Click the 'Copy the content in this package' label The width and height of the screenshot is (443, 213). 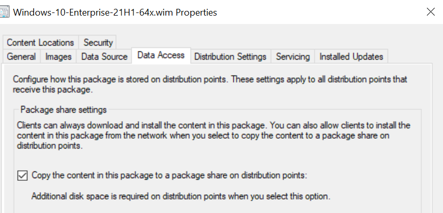[x=169, y=176]
